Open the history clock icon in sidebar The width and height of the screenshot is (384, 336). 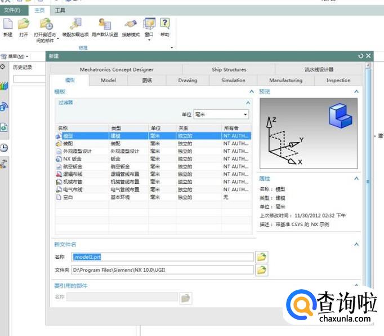pos(4,148)
